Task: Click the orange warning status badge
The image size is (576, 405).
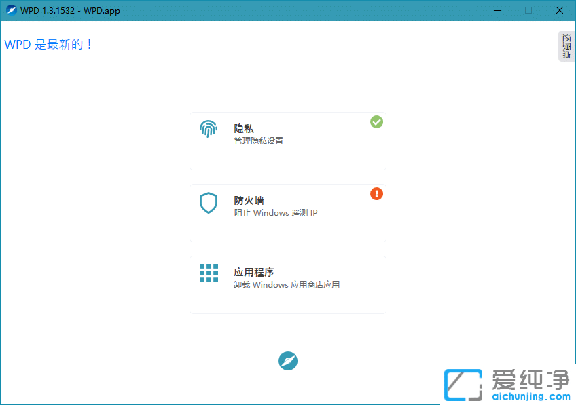Action: click(376, 194)
